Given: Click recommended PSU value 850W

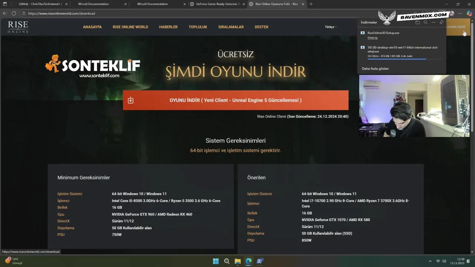Looking at the screenshot, I should point(307,240).
